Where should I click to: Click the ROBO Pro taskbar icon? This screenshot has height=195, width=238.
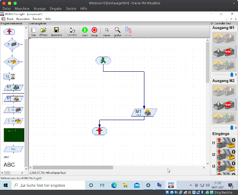[171, 185]
